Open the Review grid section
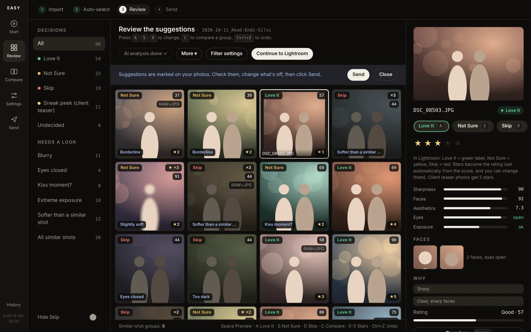This screenshot has width=531, height=332. [x=14, y=51]
